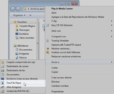The height and width of the screenshot is (94, 114).
Task: Click the Favoritos star icon
Action: [15, 22]
